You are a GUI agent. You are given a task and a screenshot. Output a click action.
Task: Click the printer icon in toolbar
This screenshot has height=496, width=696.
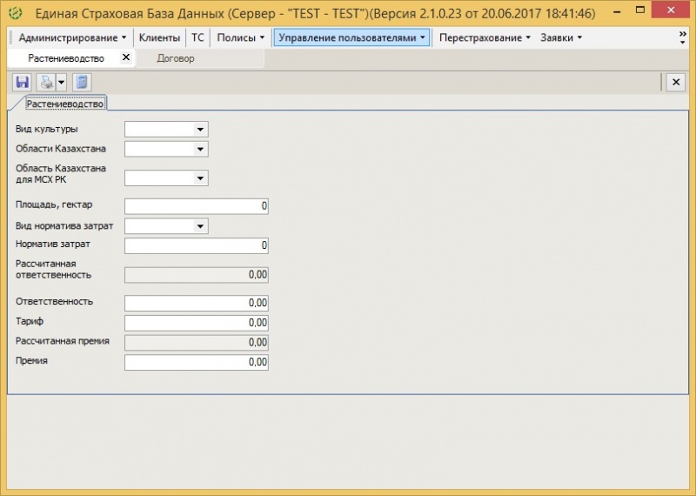[45, 83]
